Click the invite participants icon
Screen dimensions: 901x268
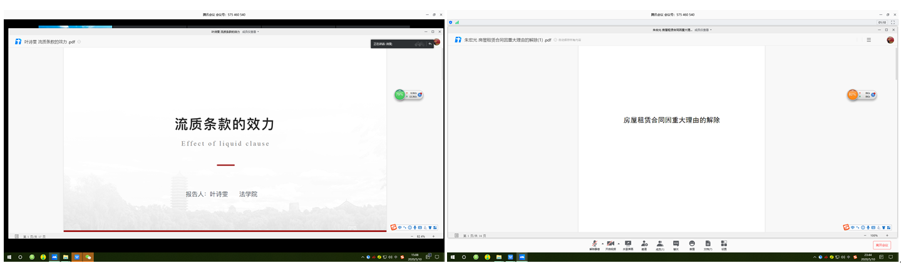click(x=644, y=243)
